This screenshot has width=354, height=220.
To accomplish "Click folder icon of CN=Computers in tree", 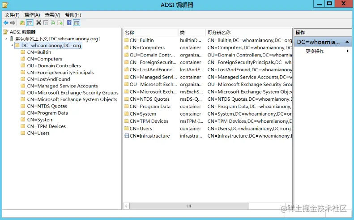I will [23, 59].
